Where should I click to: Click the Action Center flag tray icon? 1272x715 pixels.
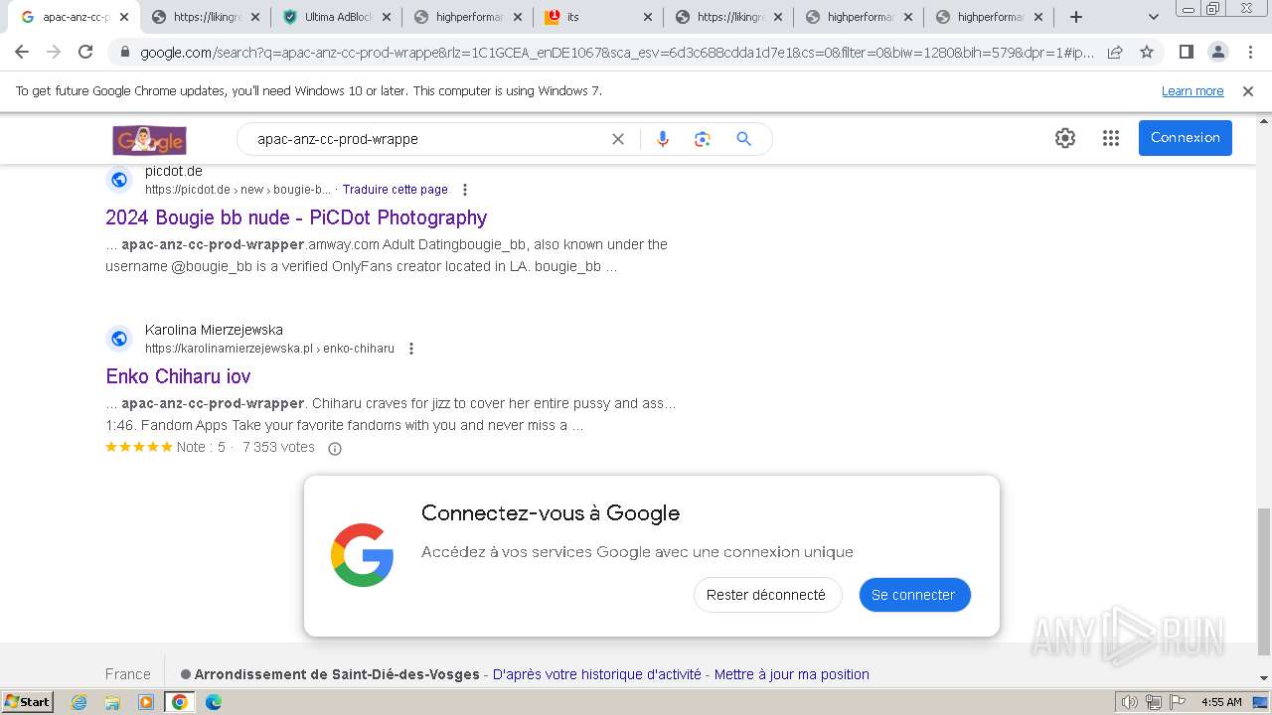(1179, 702)
